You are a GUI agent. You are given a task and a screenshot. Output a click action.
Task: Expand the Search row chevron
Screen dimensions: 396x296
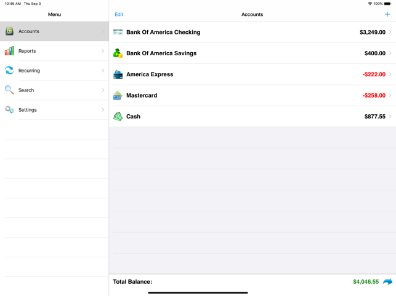click(x=103, y=90)
